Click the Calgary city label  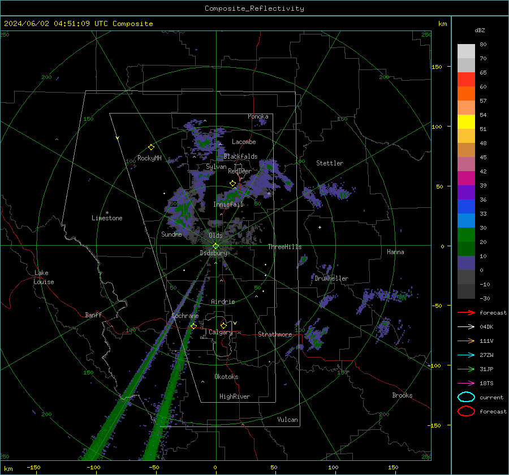tap(221, 332)
